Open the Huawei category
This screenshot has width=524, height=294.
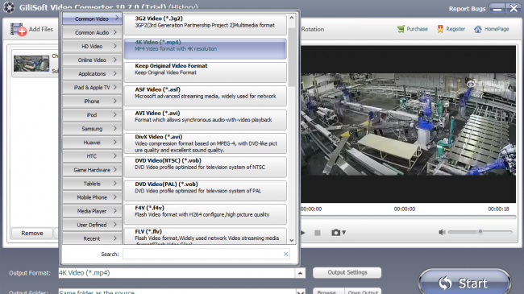click(92, 143)
